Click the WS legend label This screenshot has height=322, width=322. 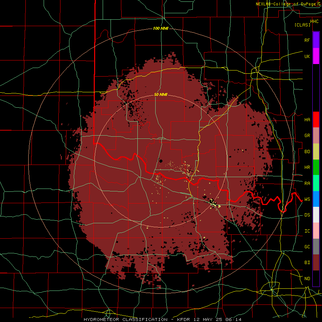(307, 199)
